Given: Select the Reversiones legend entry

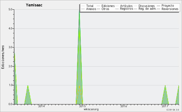Looking at the screenshot, I should (170, 9).
